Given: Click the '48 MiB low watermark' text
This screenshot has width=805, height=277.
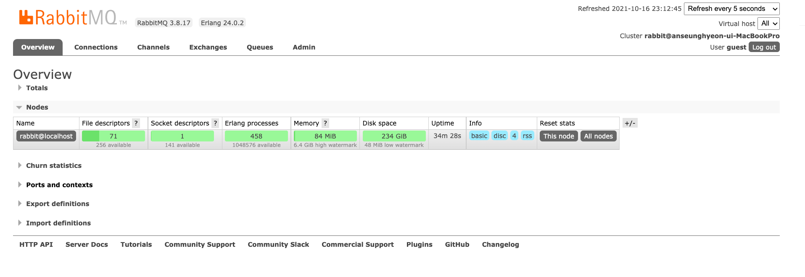Looking at the screenshot, I should tap(394, 145).
